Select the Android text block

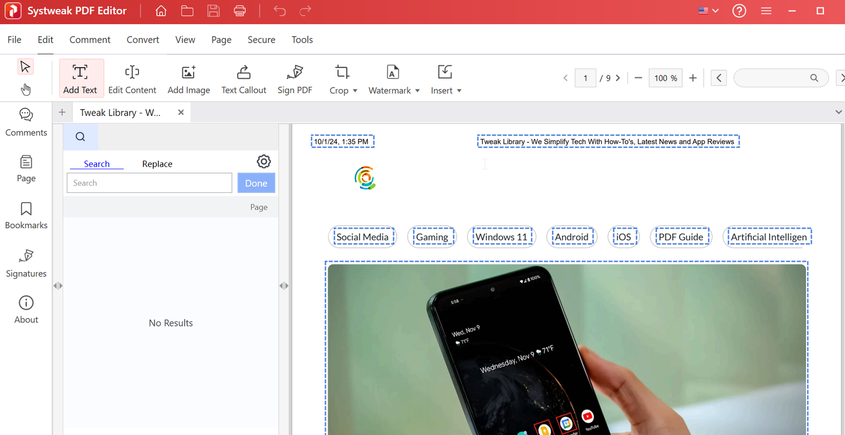pos(571,237)
